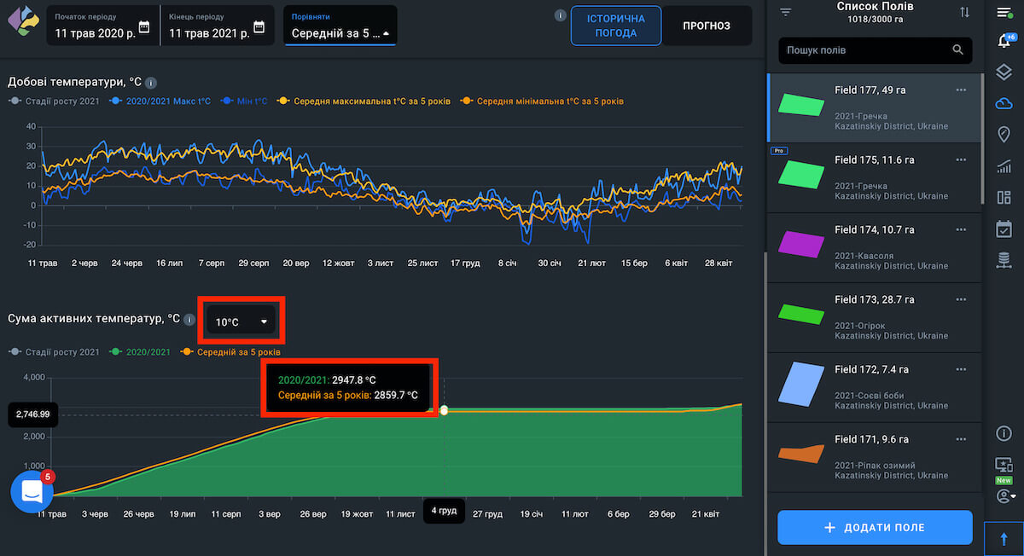Image resolution: width=1024 pixels, height=556 pixels.
Task: Click the cloud weather icon in sidebar
Action: [1004, 103]
